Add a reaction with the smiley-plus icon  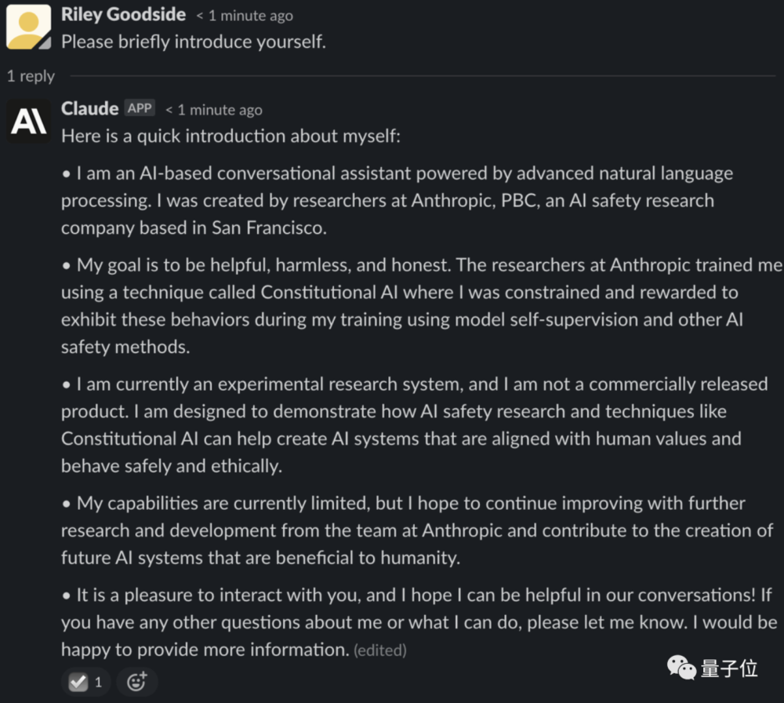point(137,682)
